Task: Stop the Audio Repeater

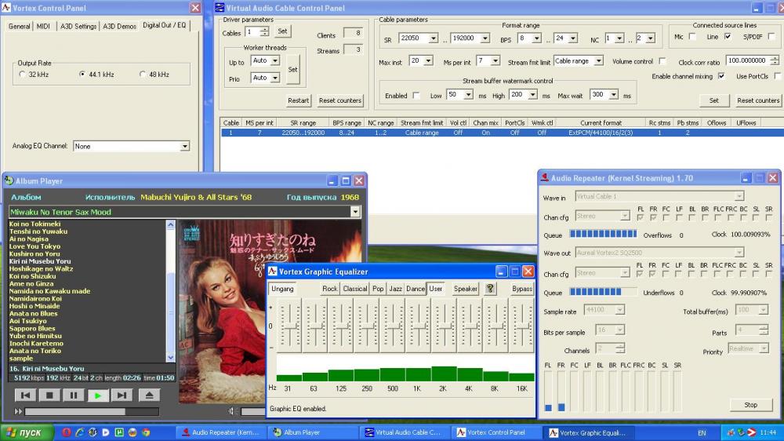Action: point(750,405)
